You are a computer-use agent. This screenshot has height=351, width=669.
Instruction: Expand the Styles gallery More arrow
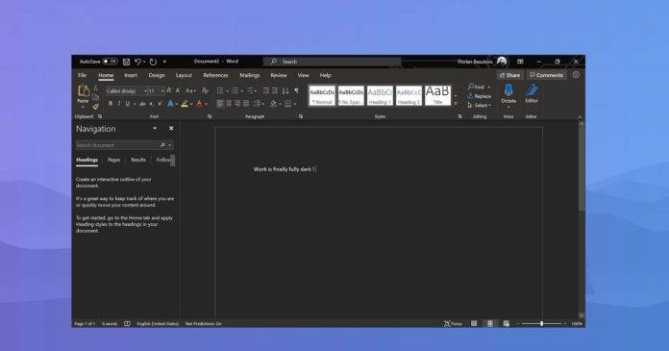tap(456, 104)
